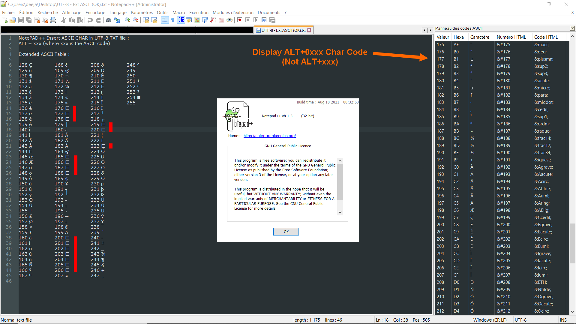Screen dimensions: 576x324
Task: Click the Close document toolbar icon
Action: click(37, 20)
